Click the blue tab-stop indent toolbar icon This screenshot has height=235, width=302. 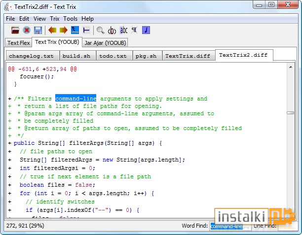tap(86, 30)
